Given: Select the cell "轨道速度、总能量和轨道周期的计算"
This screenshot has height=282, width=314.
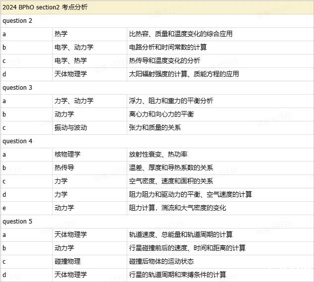Looking at the screenshot, I should click(220, 235).
